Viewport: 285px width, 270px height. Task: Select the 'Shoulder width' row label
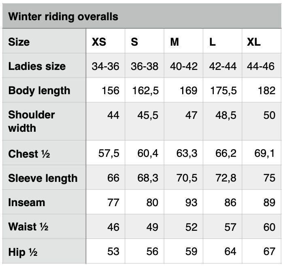click(x=32, y=121)
